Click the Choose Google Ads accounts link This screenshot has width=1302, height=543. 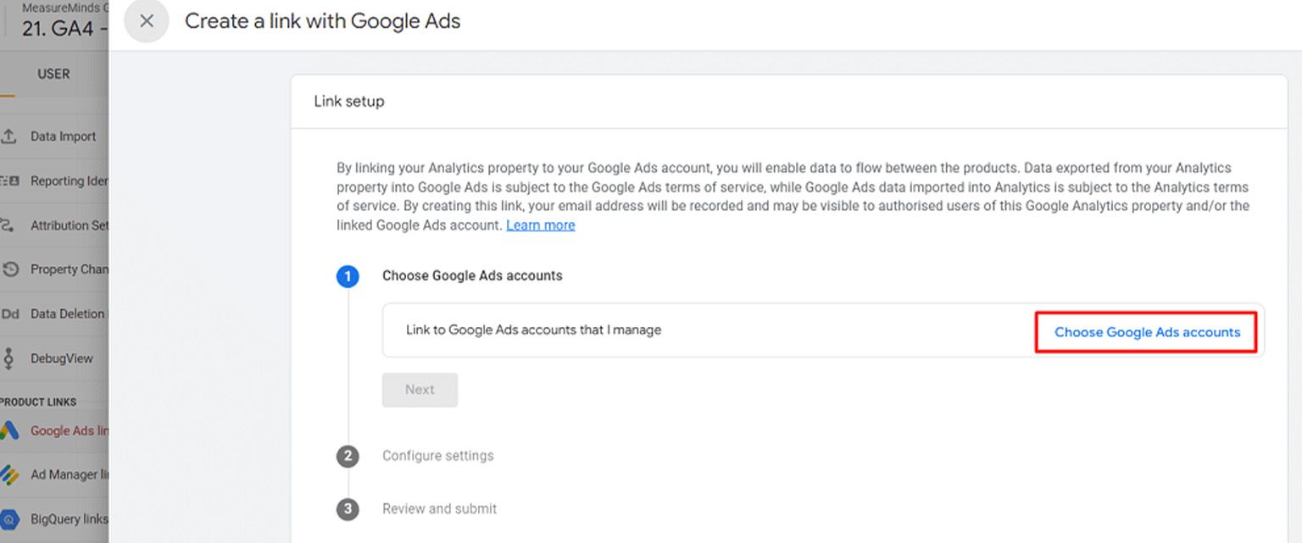pyautogui.click(x=1147, y=332)
